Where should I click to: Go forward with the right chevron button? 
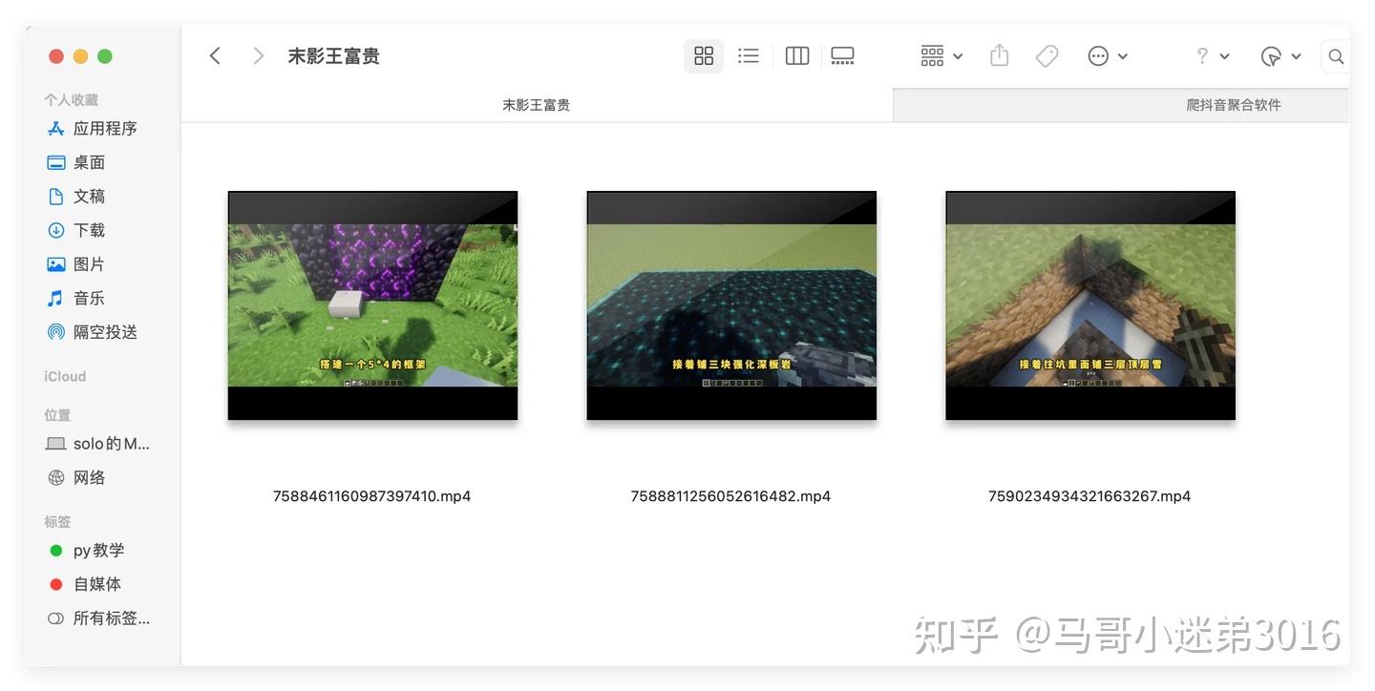(258, 56)
